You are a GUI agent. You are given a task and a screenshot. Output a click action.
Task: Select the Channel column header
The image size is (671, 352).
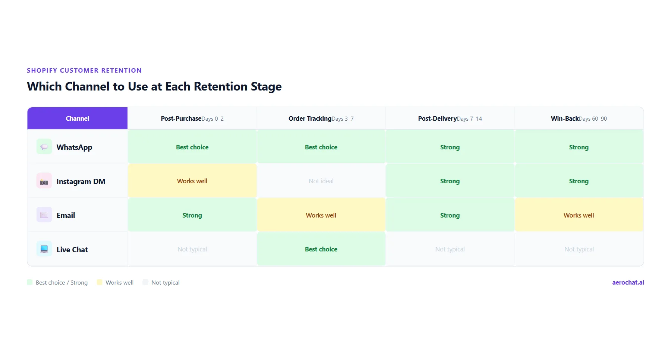(78, 118)
